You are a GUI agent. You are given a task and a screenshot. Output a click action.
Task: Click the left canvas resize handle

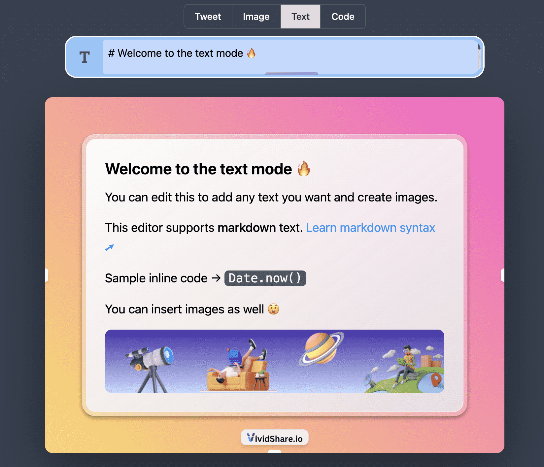point(47,275)
